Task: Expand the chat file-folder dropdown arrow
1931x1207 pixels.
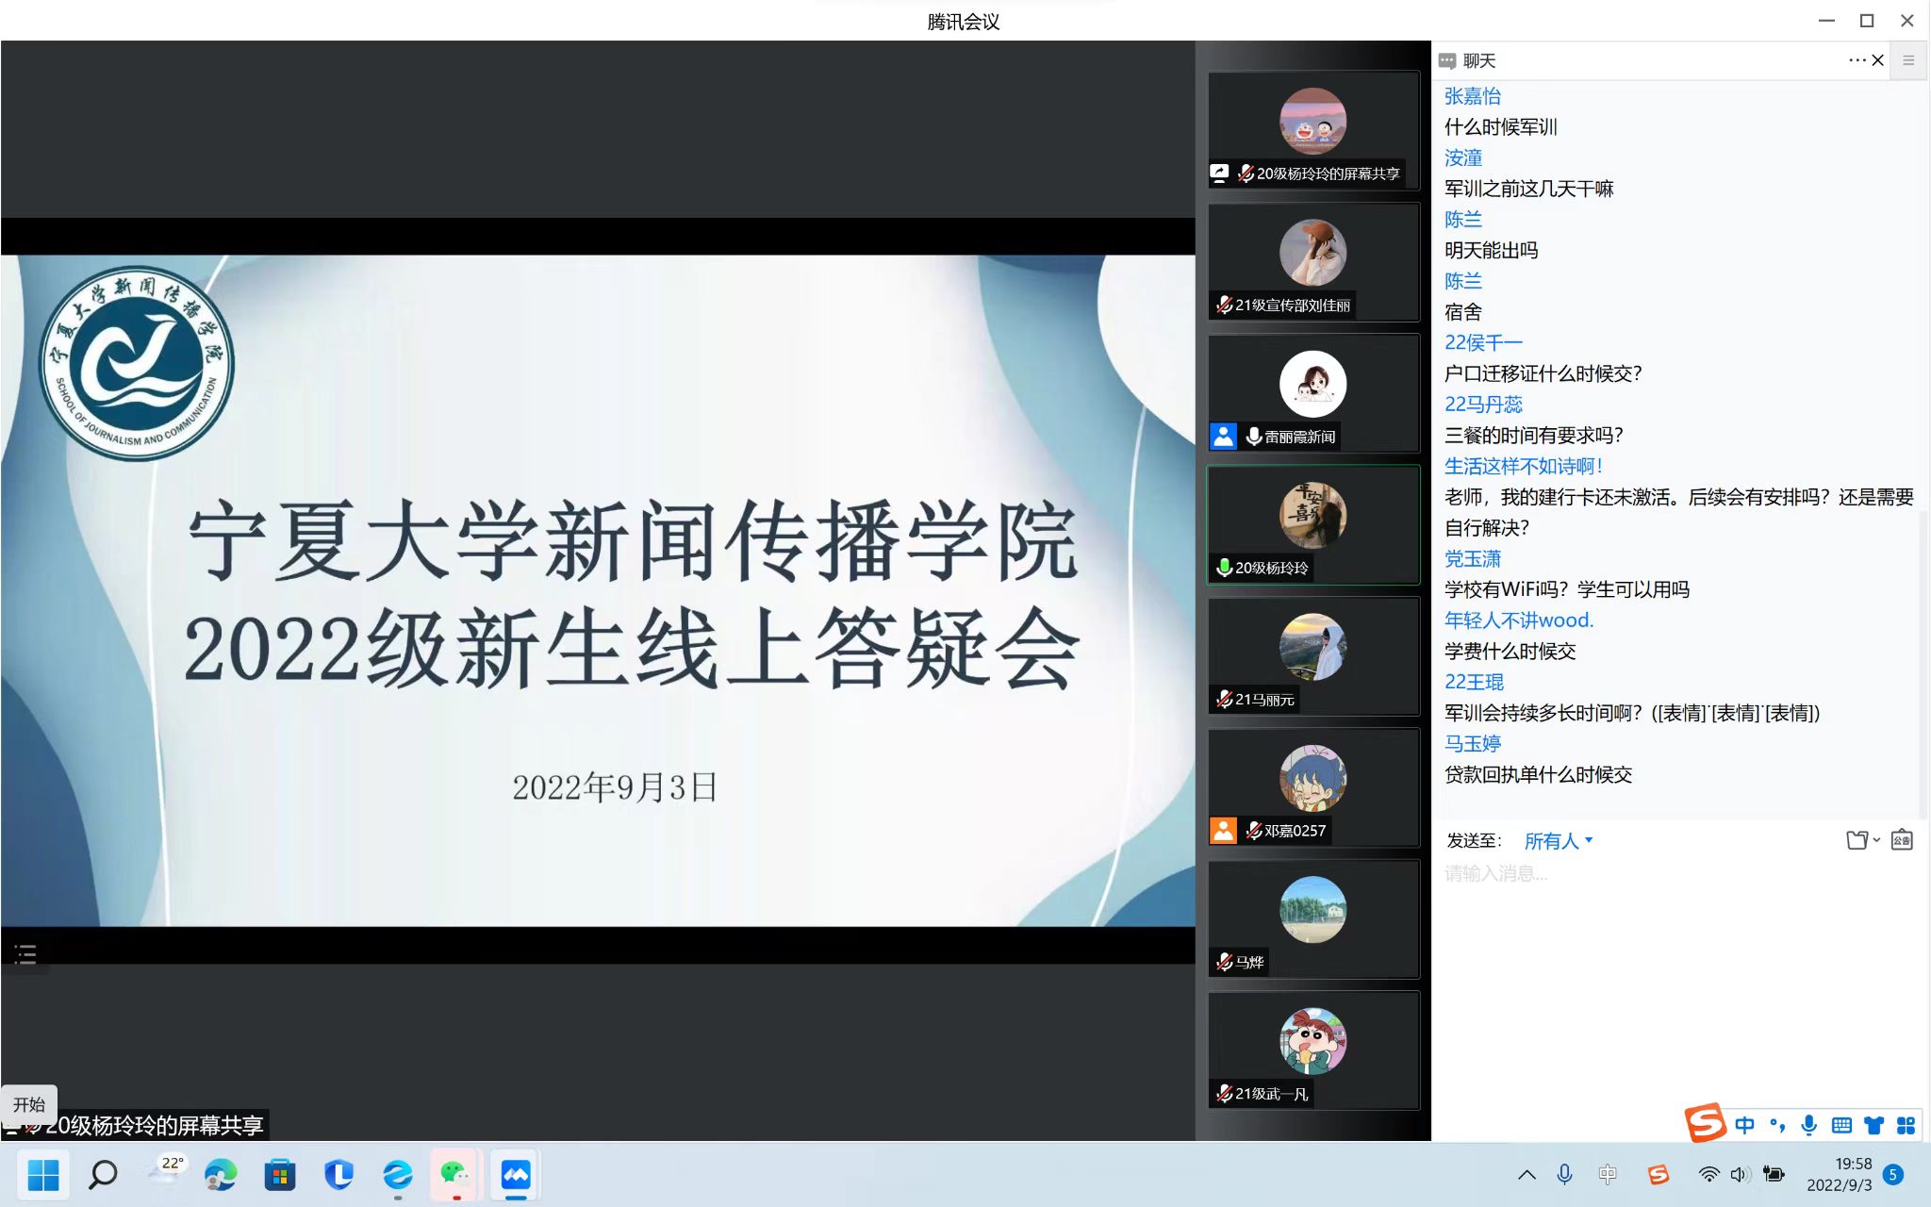Action: [x=1876, y=840]
